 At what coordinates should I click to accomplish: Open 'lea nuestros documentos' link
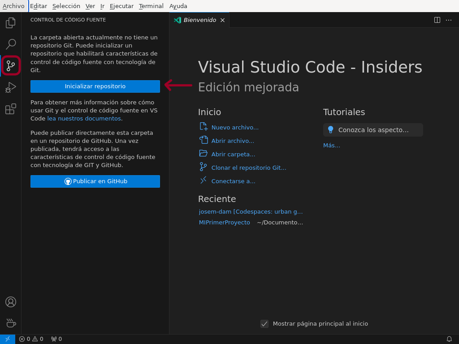click(84, 118)
